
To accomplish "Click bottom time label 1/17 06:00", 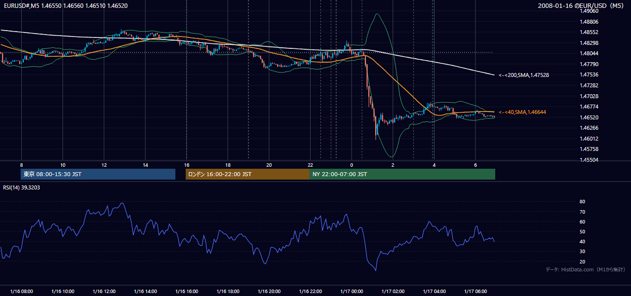I will (475, 292).
